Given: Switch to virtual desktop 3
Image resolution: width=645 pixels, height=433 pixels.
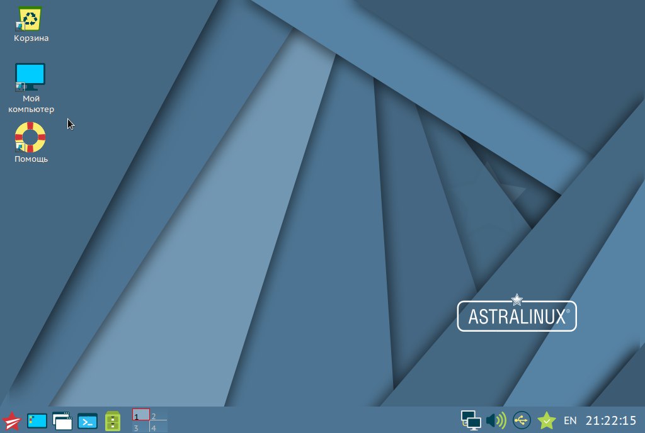Looking at the screenshot, I should coord(140,427).
